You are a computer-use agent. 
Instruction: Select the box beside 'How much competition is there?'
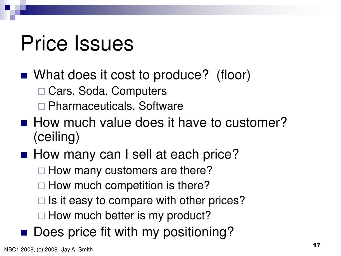tap(42, 186)
